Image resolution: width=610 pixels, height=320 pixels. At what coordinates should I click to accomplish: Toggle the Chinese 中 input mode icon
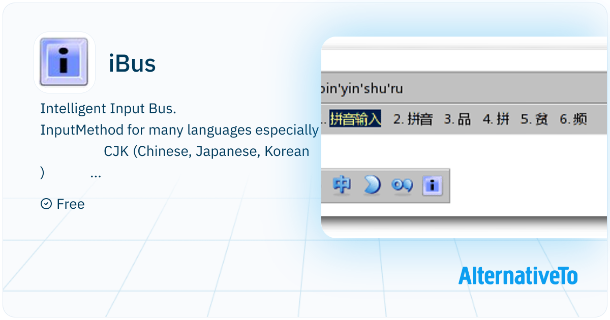[x=342, y=186]
